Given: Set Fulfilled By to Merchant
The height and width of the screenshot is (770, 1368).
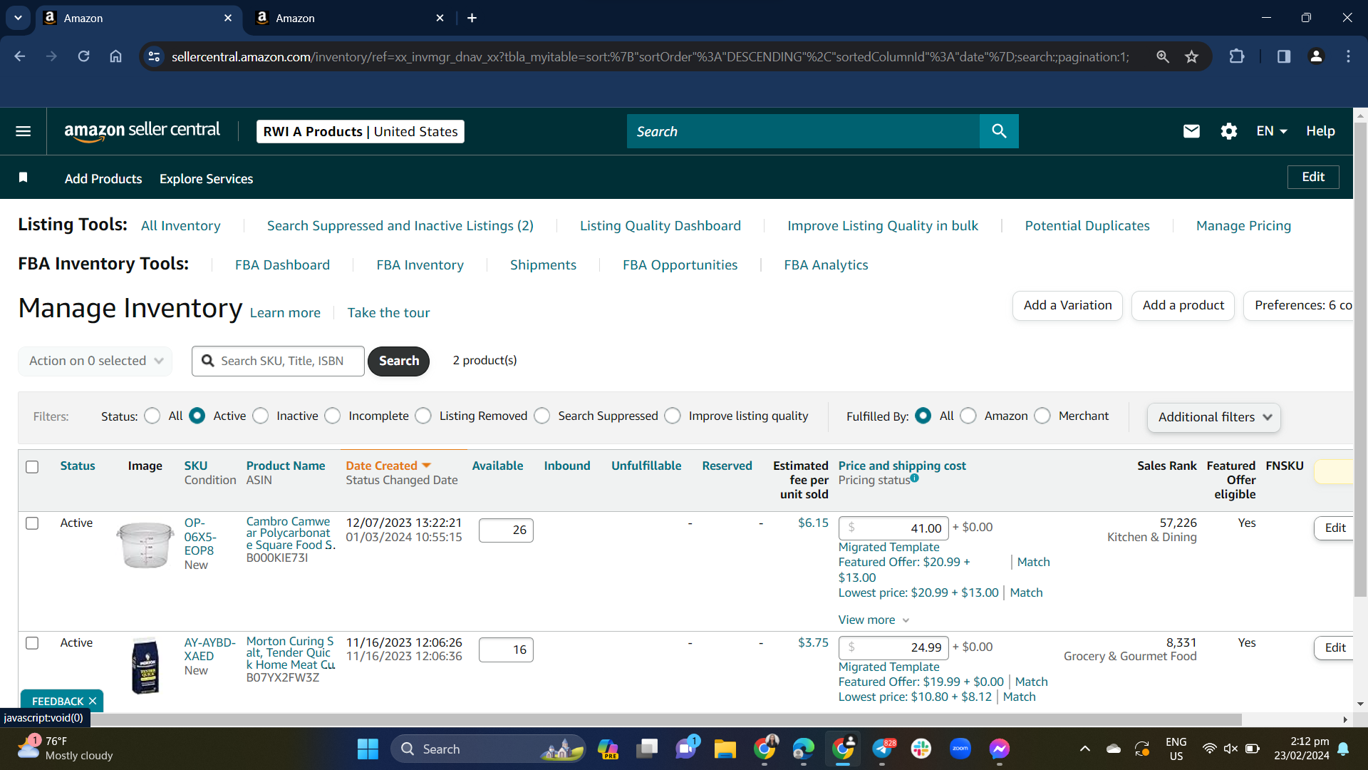Looking at the screenshot, I should [x=1042, y=416].
